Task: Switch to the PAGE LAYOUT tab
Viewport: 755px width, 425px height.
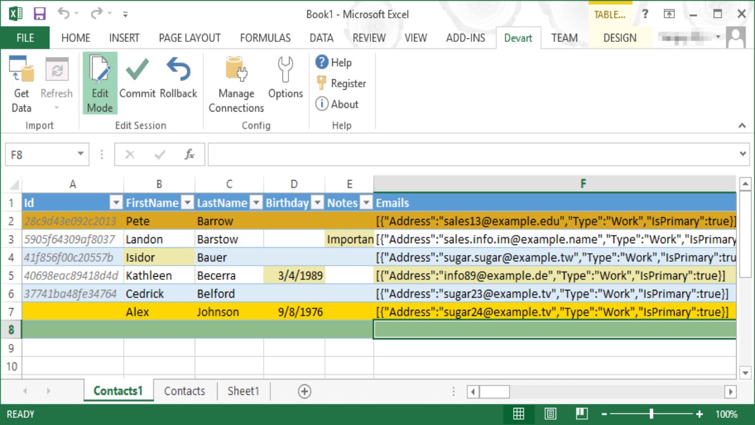Action: 189,38
